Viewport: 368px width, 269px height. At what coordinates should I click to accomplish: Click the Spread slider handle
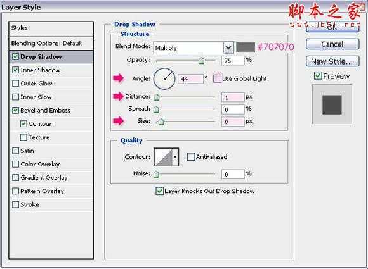[x=156, y=109]
